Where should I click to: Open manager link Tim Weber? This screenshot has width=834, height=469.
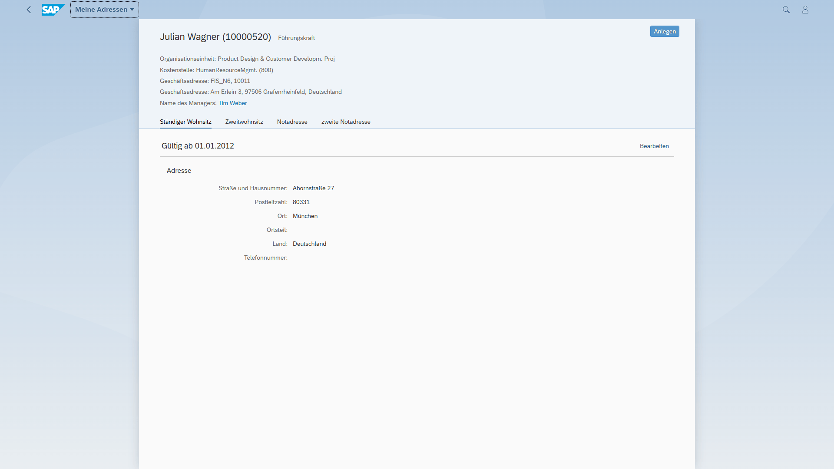(233, 103)
